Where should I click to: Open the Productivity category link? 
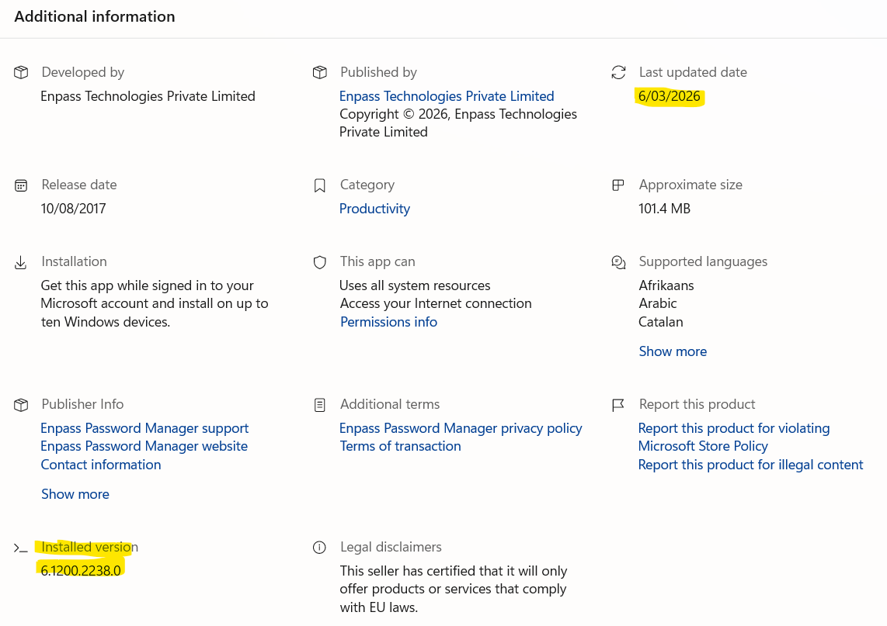[374, 209]
